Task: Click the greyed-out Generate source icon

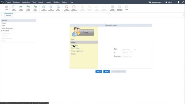Action: coord(90,8)
